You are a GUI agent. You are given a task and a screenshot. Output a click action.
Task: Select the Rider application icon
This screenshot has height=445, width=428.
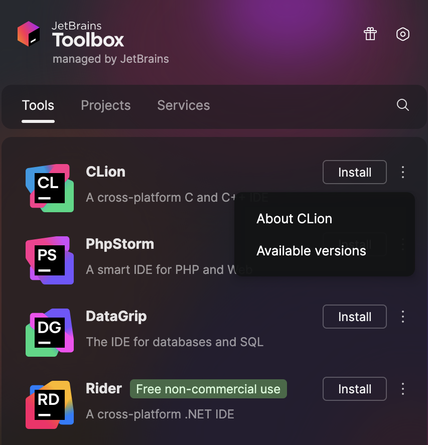(49, 405)
